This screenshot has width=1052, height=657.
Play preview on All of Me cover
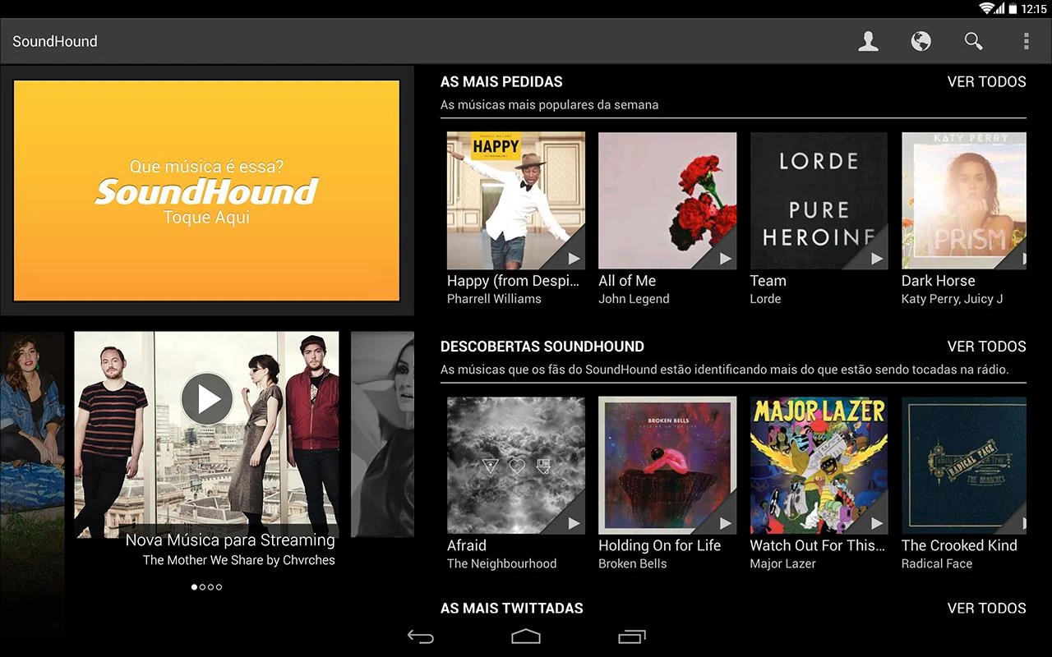pyautogui.click(x=725, y=258)
